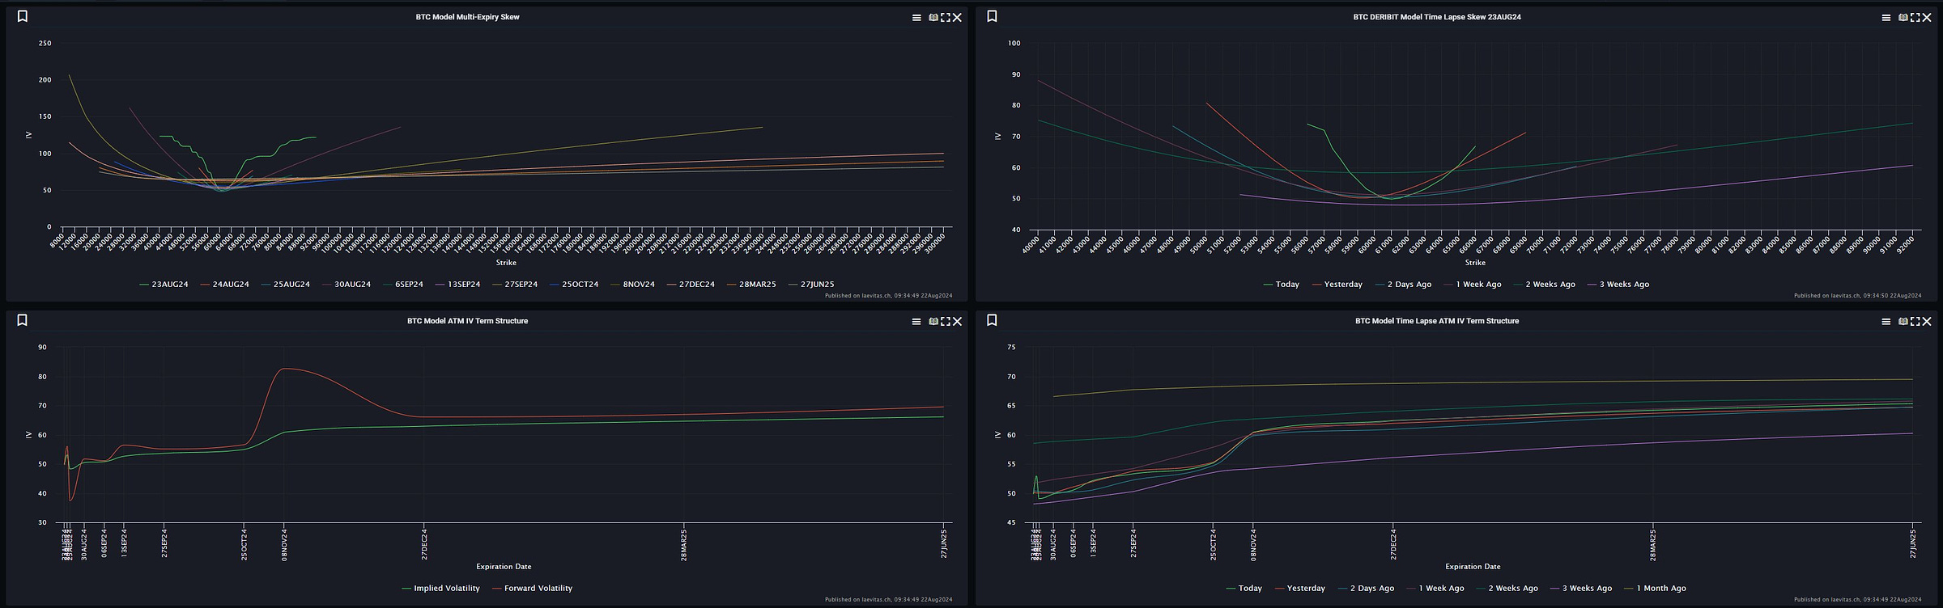The image size is (1943, 608).
Task: Expand ATM IV Term Structure chart to fullscreen
Action: click(945, 322)
